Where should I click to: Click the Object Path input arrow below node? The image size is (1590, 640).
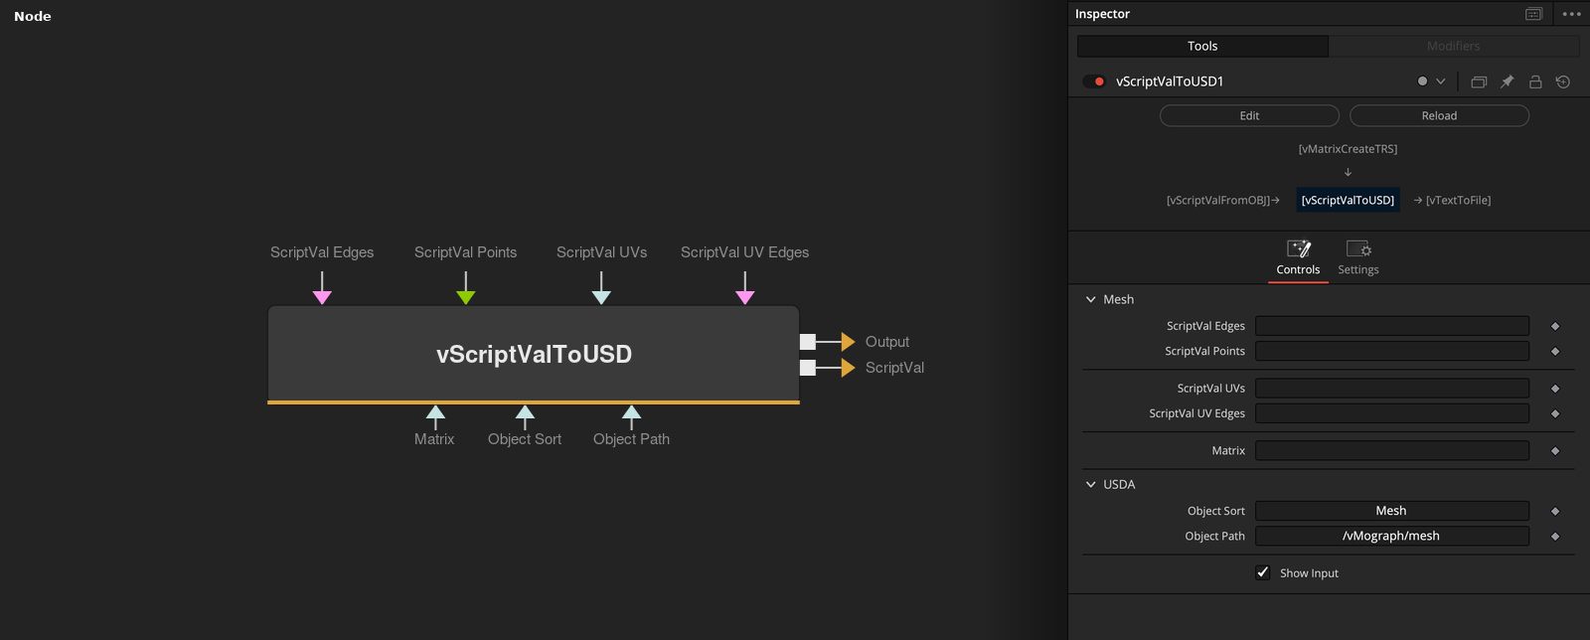(x=632, y=412)
